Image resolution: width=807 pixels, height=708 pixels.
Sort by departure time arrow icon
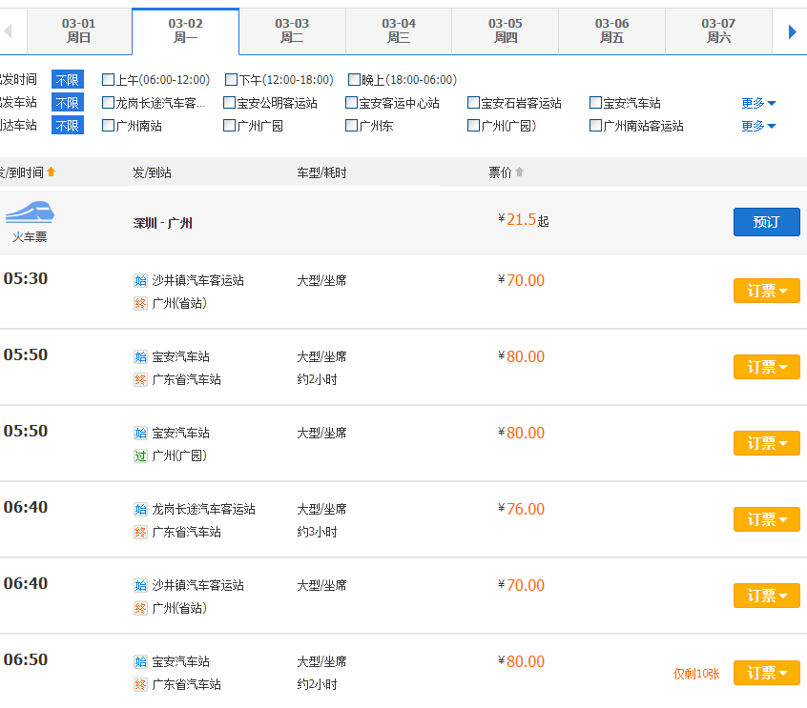coord(52,172)
